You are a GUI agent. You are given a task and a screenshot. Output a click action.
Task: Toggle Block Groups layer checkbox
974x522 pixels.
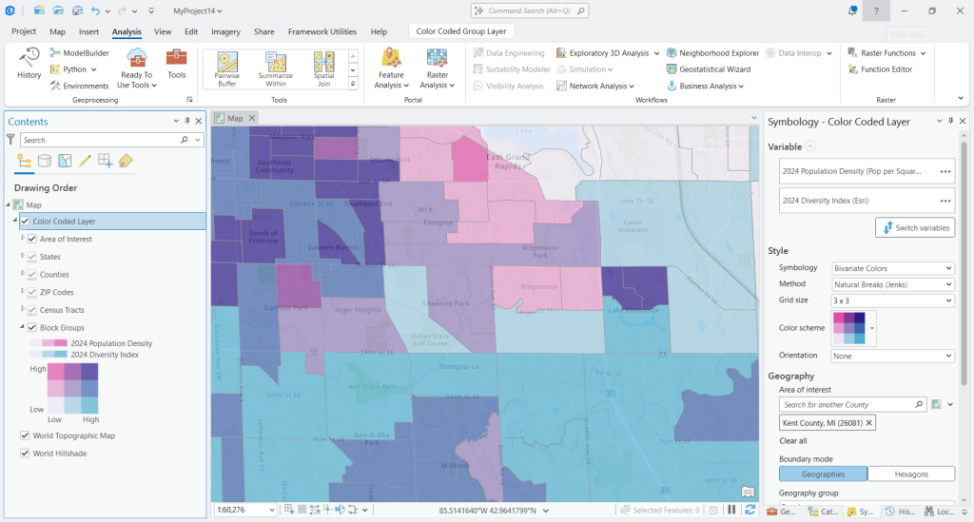click(x=32, y=327)
